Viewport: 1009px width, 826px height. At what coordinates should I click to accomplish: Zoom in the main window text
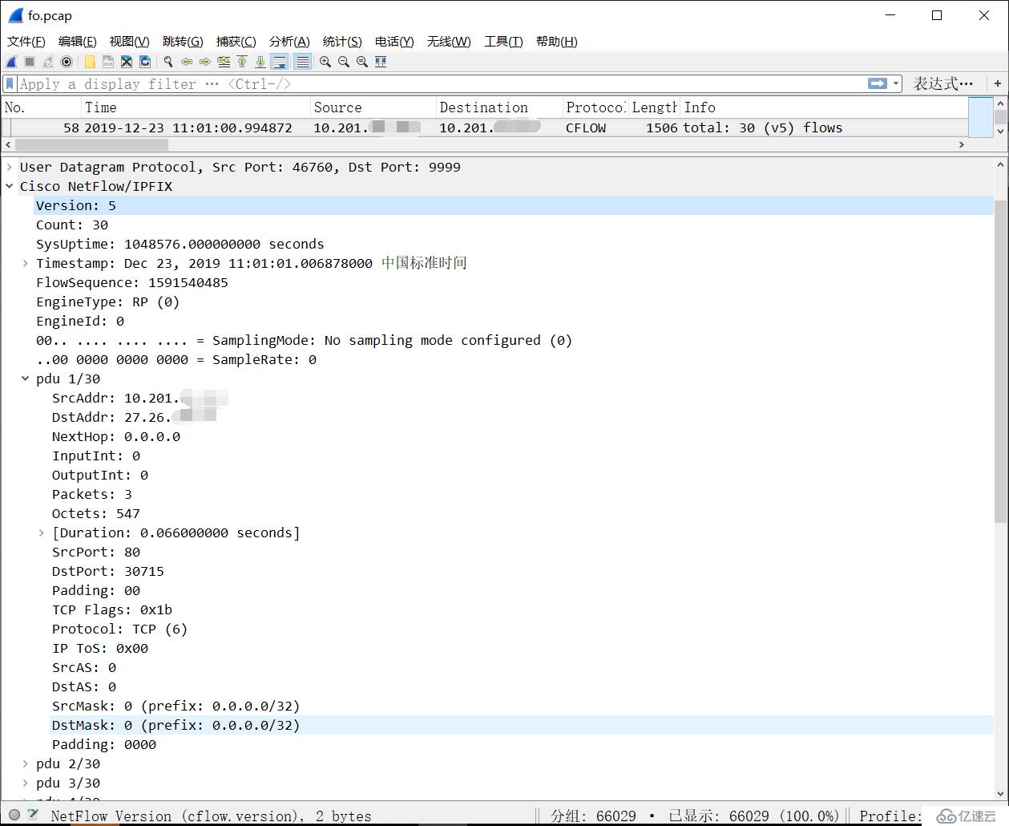pos(325,62)
